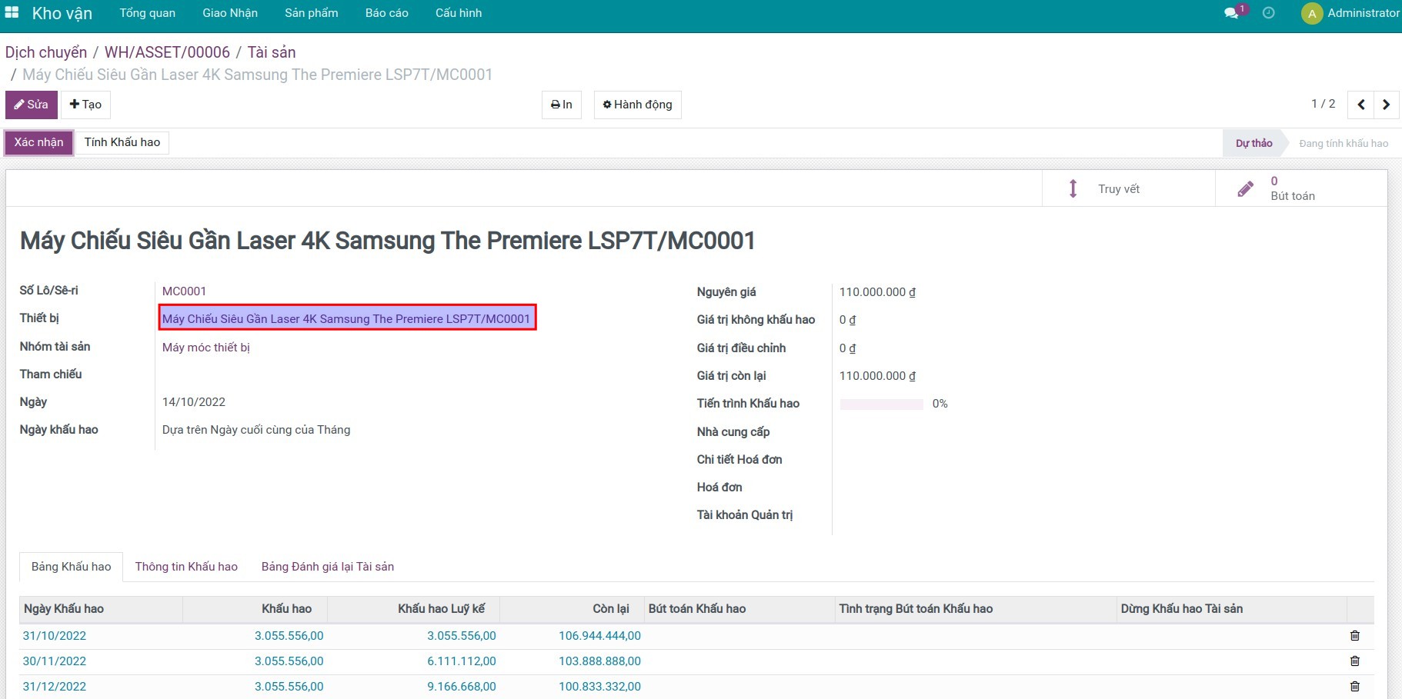Viewport: 1402px width, 699px height.
Task: Delete the 31/10/2022 depreciation line
Action: click(x=1354, y=636)
